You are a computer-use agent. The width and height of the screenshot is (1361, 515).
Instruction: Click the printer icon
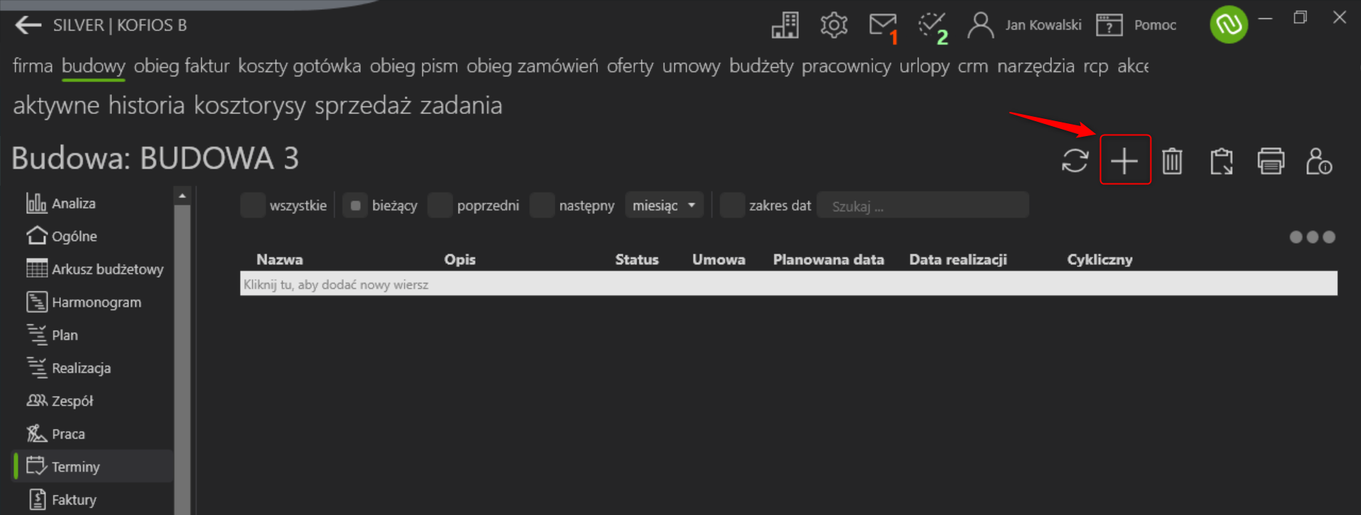tap(1270, 161)
